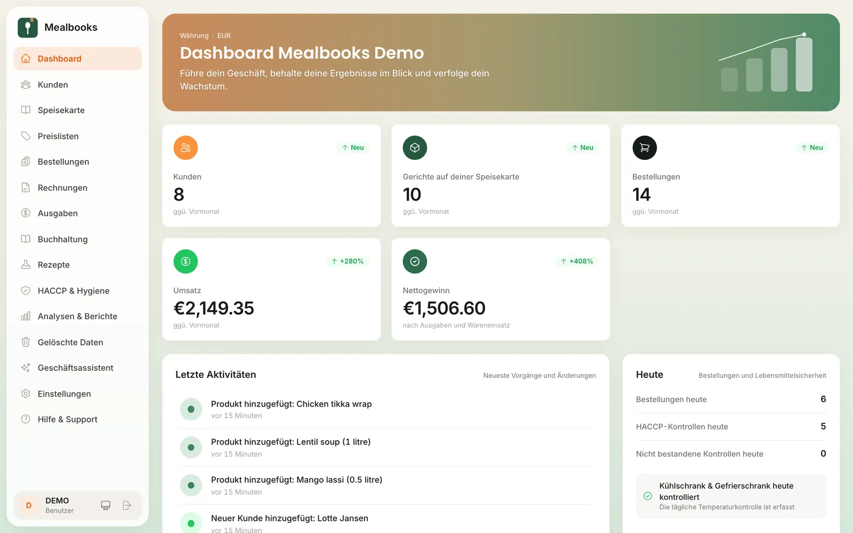Click the growth chart graphic in banner
This screenshot has width=853, height=533.
click(766, 62)
